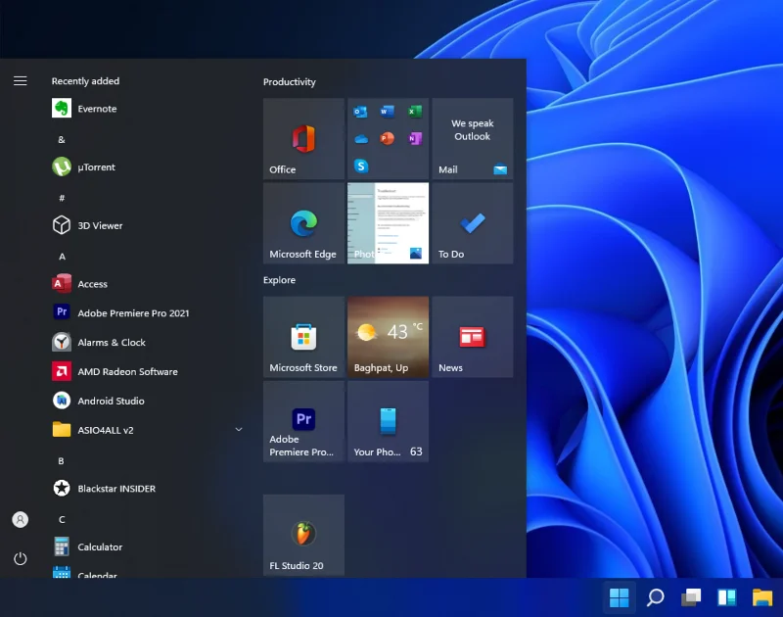The height and width of the screenshot is (617, 783).
Task: Open the To Do tile
Action: click(x=473, y=223)
